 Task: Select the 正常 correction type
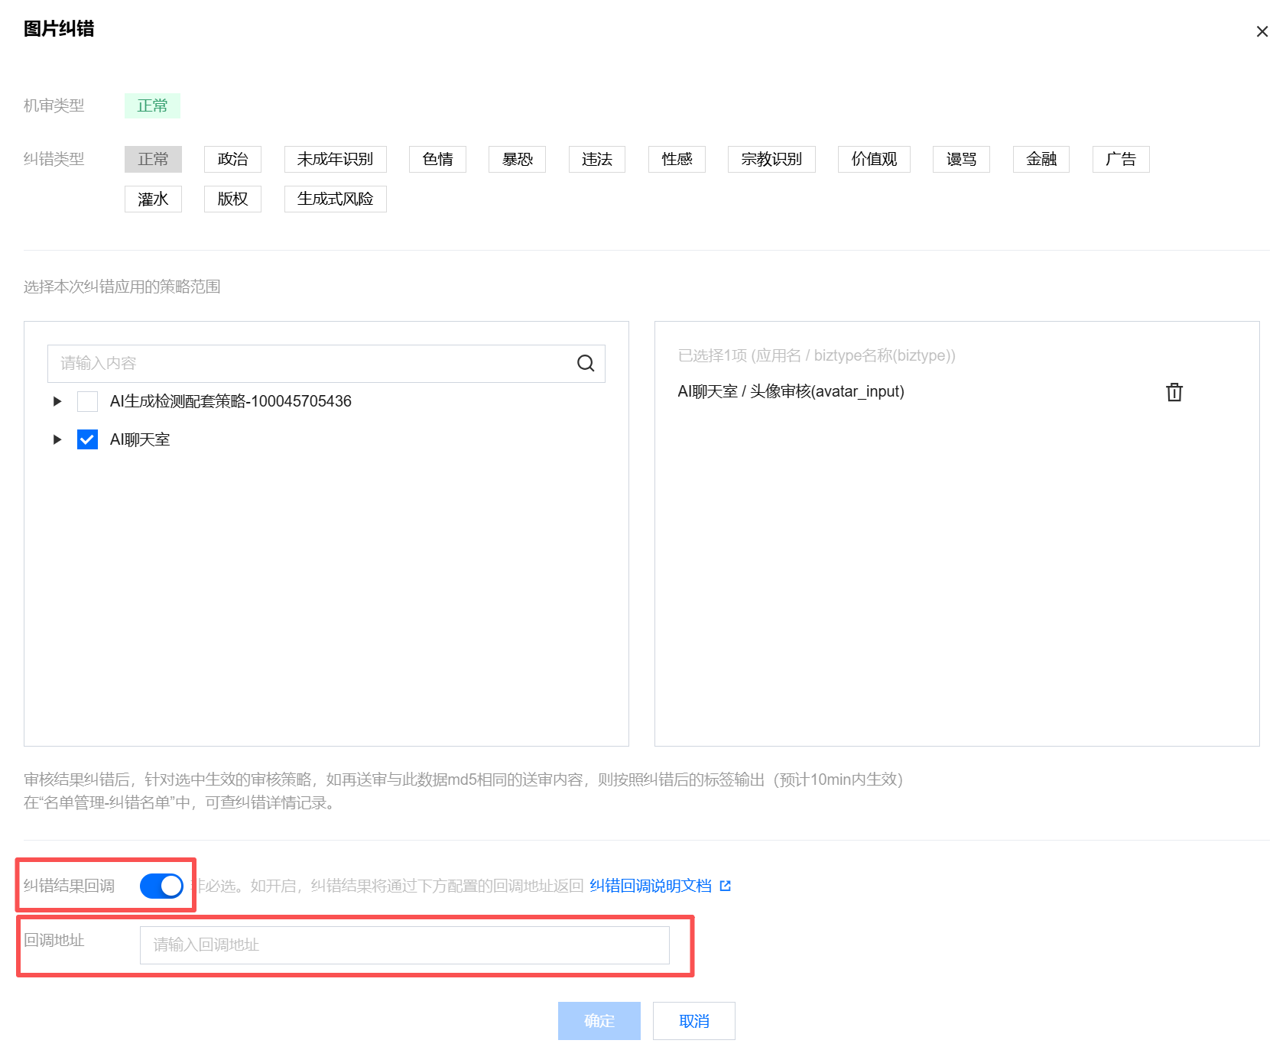(153, 159)
